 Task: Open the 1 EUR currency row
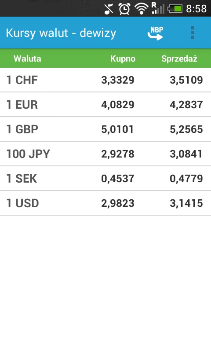pos(105,105)
